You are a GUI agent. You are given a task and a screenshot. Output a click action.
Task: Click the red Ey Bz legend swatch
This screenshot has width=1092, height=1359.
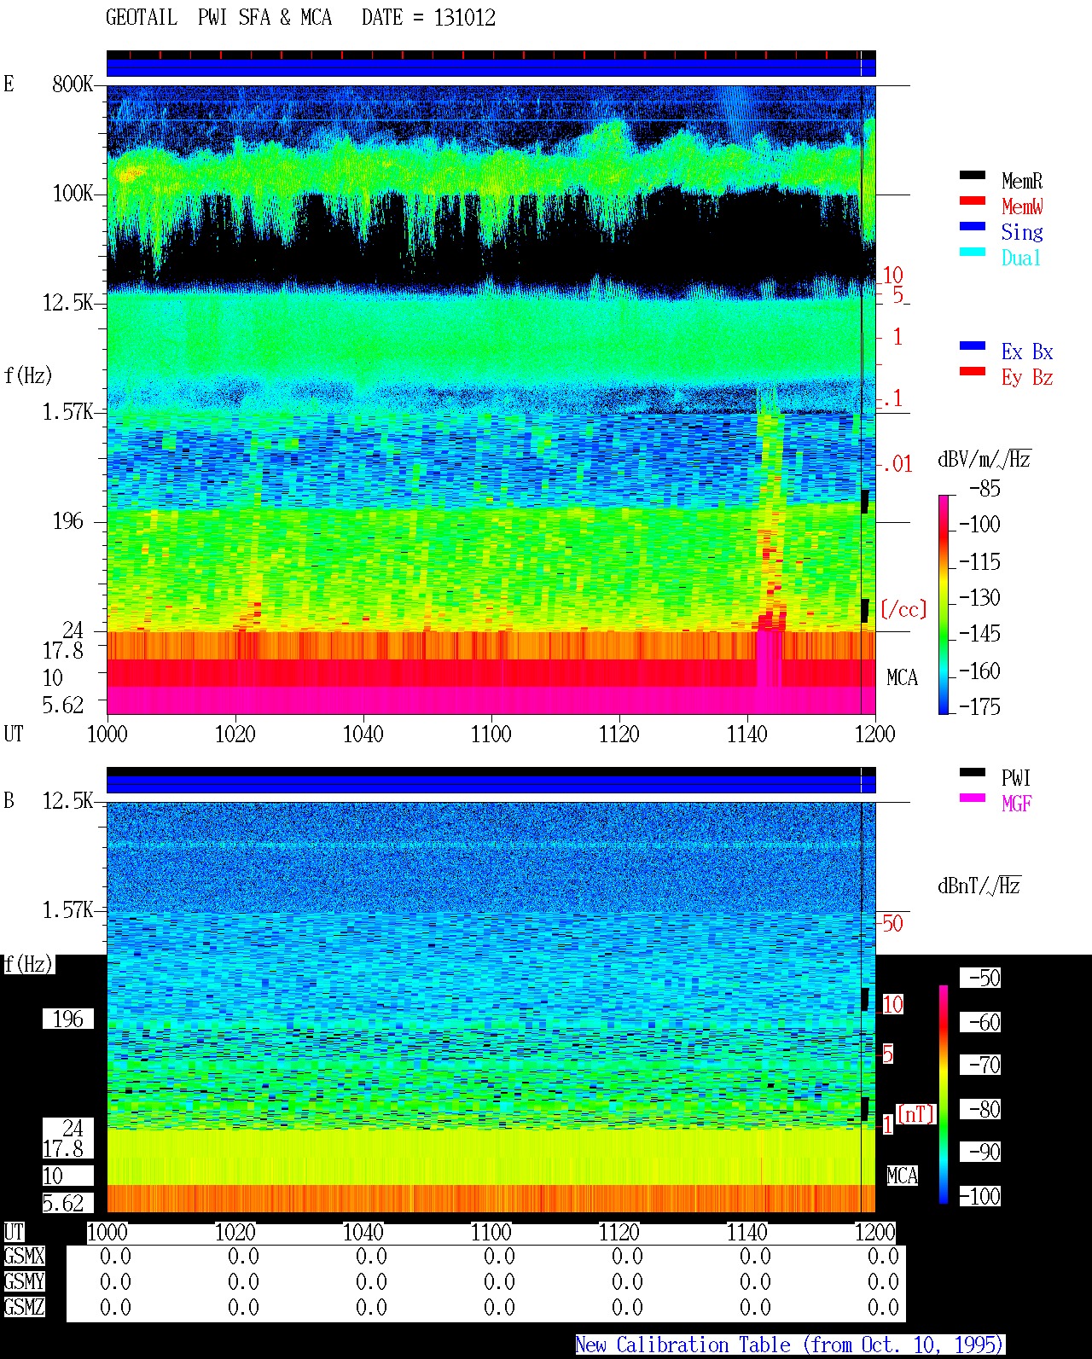point(973,372)
